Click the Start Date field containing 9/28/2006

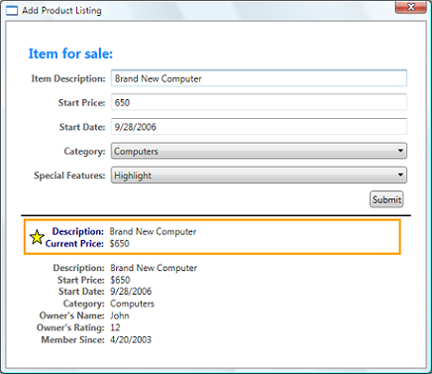pyautogui.click(x=259, y=127)
